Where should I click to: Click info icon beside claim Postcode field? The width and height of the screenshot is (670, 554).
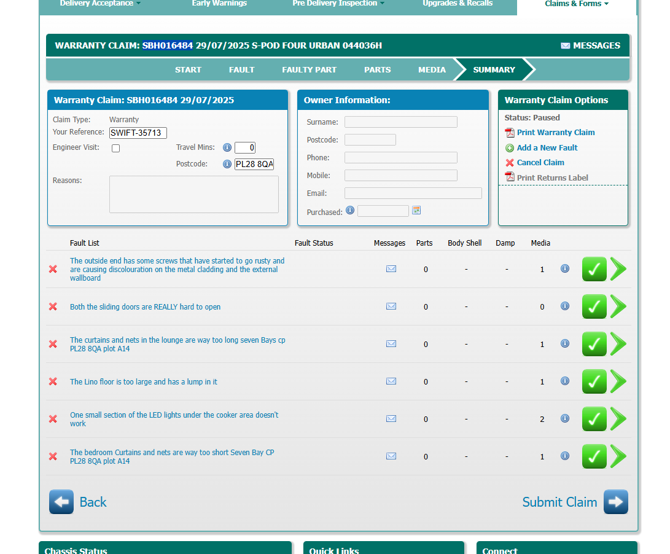point(227,164)
